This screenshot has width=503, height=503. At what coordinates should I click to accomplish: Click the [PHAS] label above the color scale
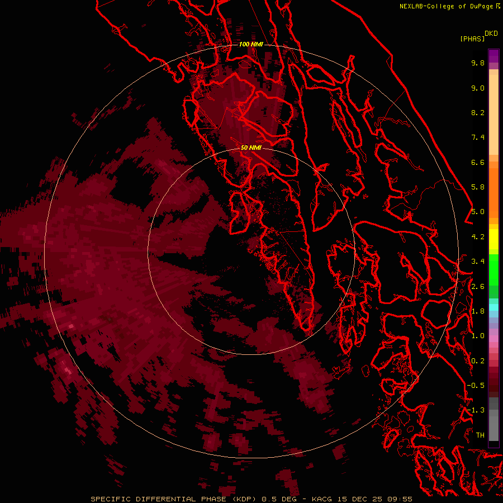(472, 39)
